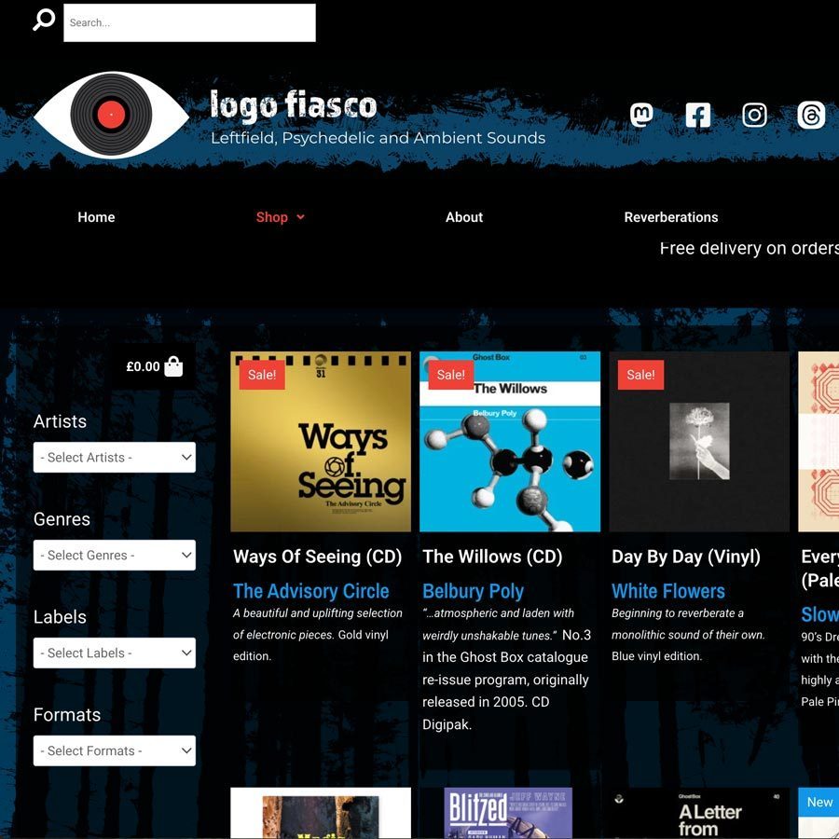Image resolution: width=839 pixels, height=839 pixels.
Task: Click the Sale! badge on The Willows
Action: tap(451, 375)
